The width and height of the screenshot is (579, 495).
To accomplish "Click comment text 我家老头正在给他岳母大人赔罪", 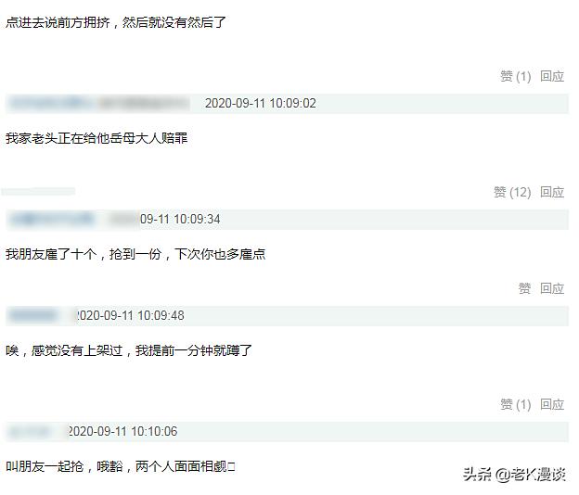I will [x=96, y=139].
